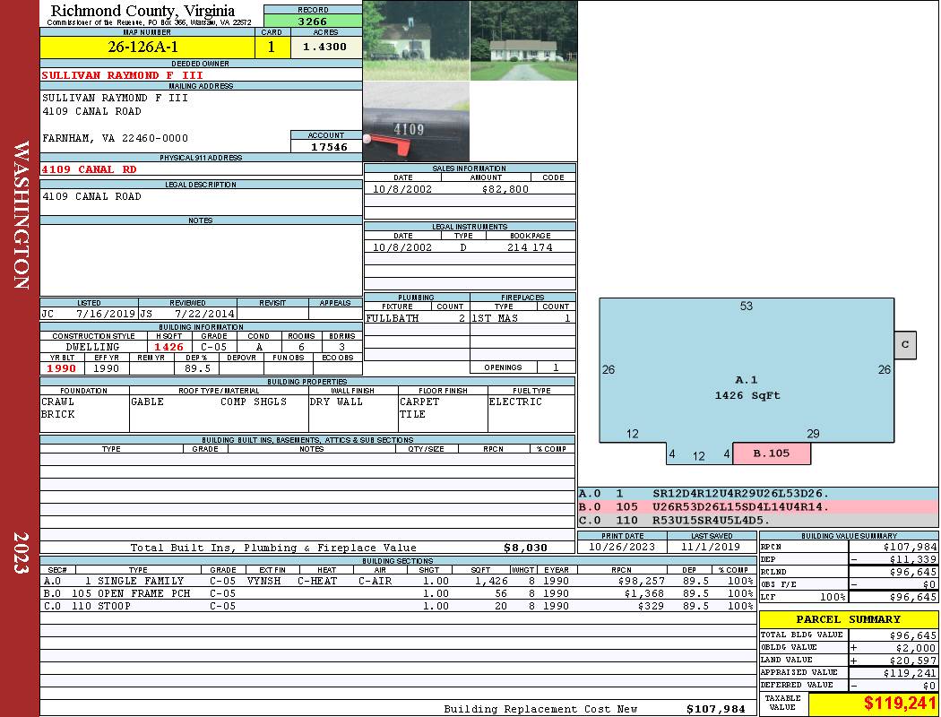Viewport: 941px width, 717px height.
Task: Select the A.0 Single Family building section row
Action: (x=397, y=581)
